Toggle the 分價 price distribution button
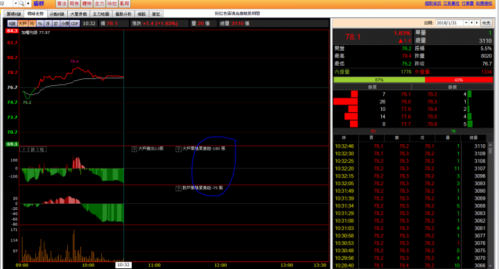This screenshot has height=269, width=499. [65, 24]
